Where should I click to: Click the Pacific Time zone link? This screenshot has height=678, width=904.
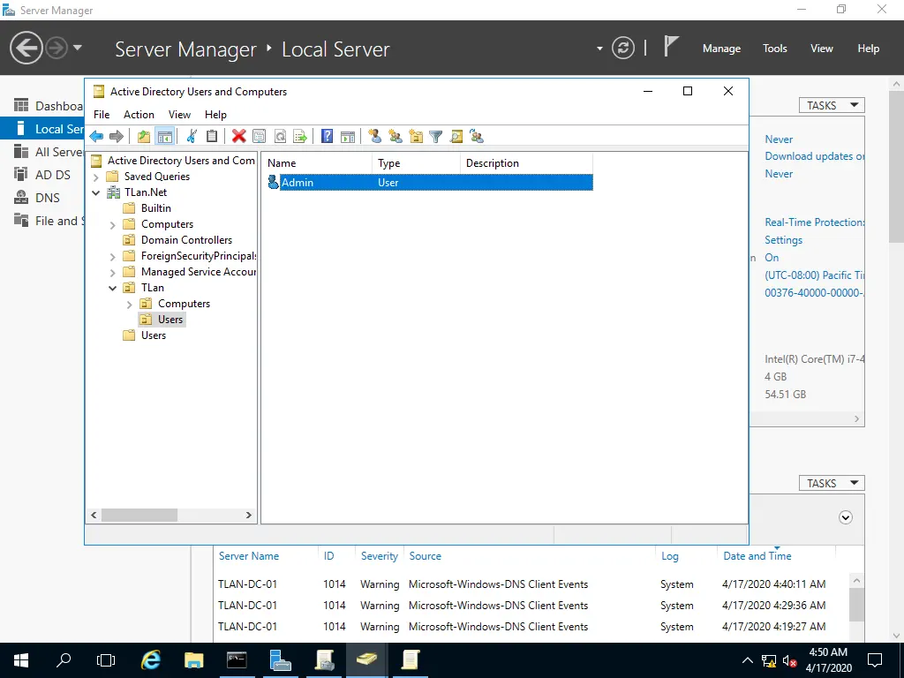click(815, 275)
